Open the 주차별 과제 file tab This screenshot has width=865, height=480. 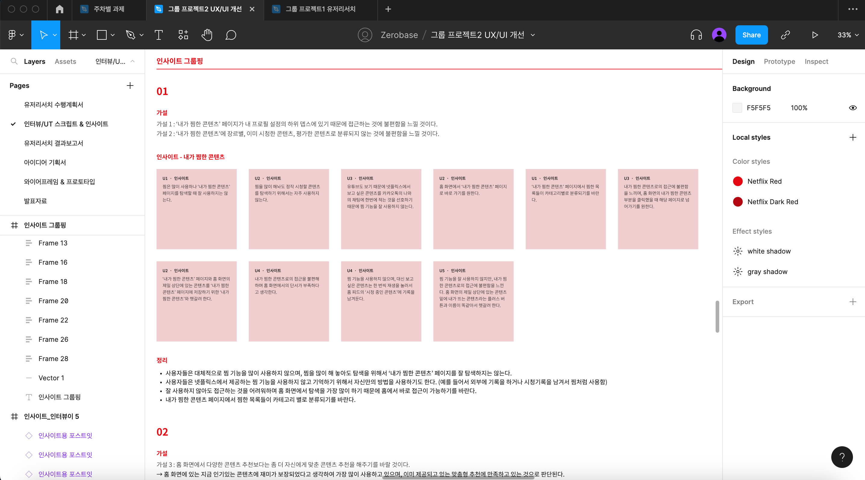(x=109, y=9)
